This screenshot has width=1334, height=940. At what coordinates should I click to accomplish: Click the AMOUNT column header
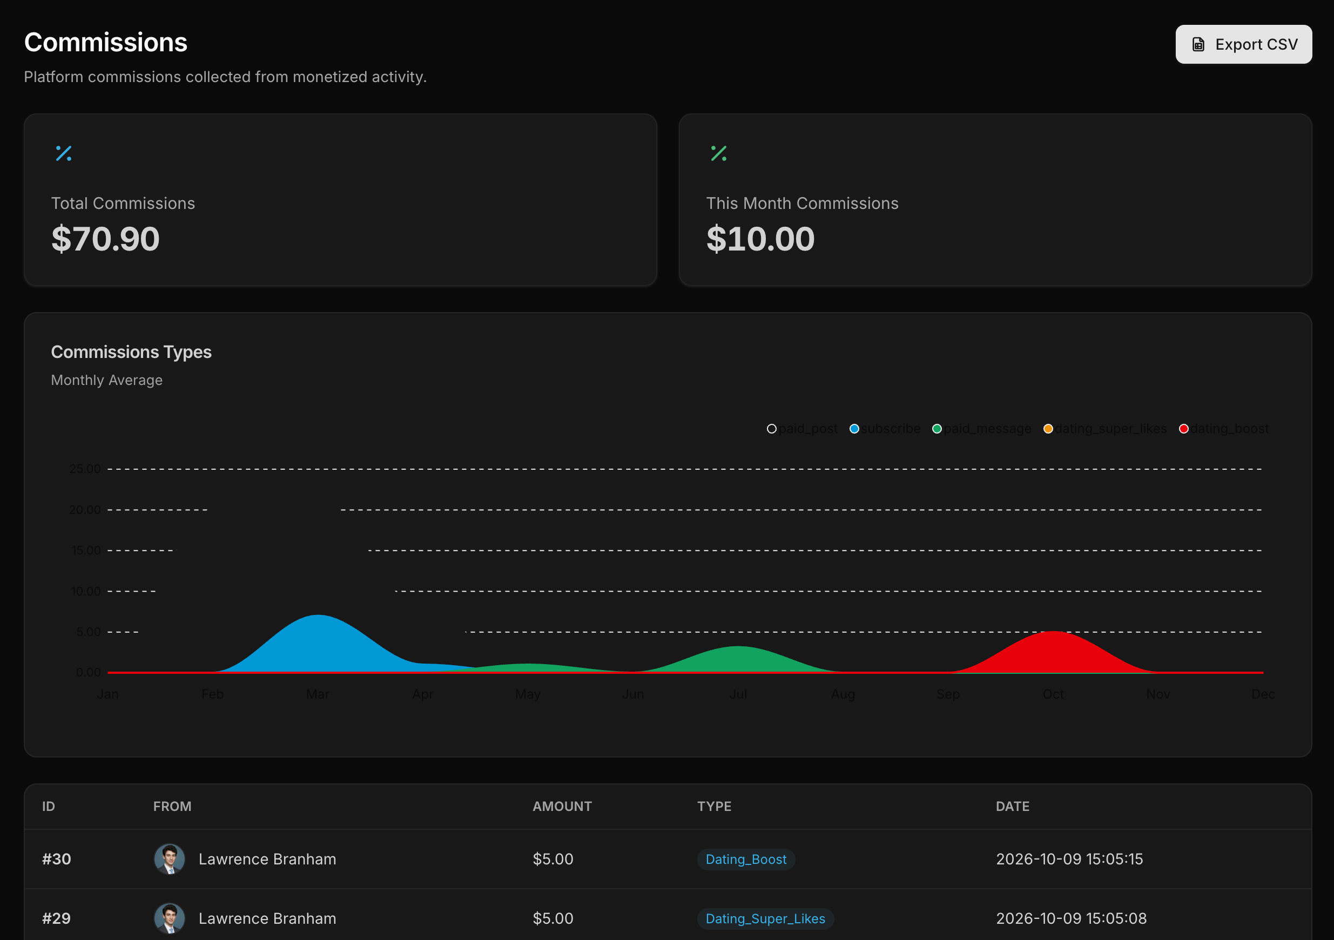click(562, 807)
